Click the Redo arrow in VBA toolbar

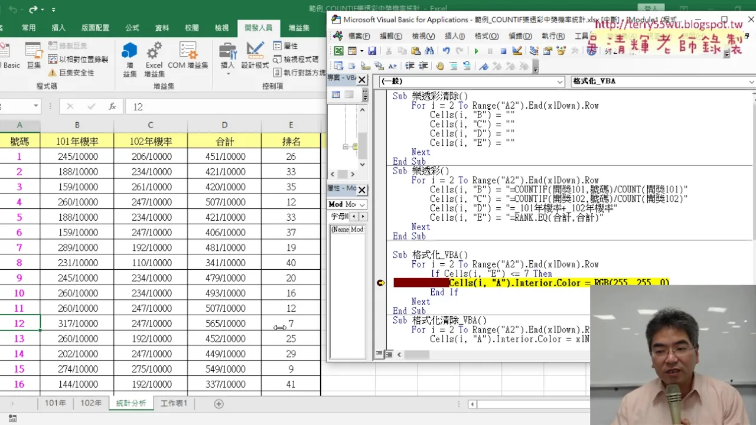click(460, 51)
